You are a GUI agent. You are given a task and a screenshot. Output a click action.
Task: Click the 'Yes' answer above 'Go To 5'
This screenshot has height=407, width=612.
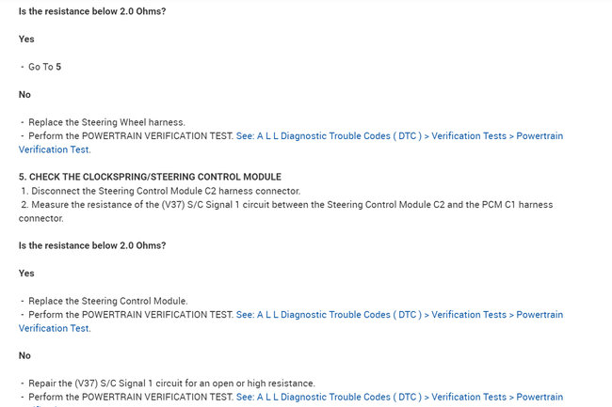click(x=26, y=39)
